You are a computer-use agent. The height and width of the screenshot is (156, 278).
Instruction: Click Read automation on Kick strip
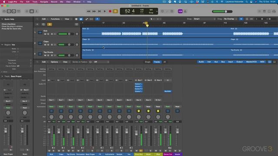click(51, 107)
